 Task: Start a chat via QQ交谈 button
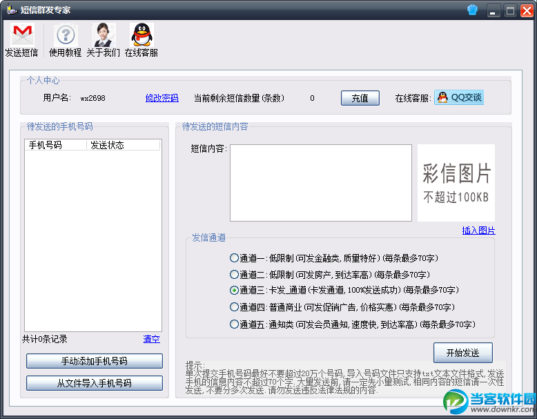coord(459,97)
